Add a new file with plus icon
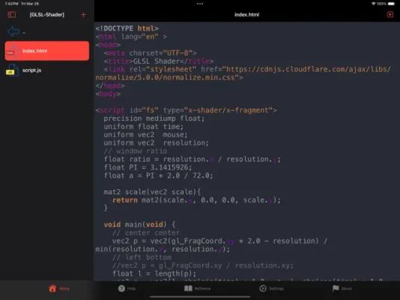Viewport: 400px width, 300px height. point(83,15)
